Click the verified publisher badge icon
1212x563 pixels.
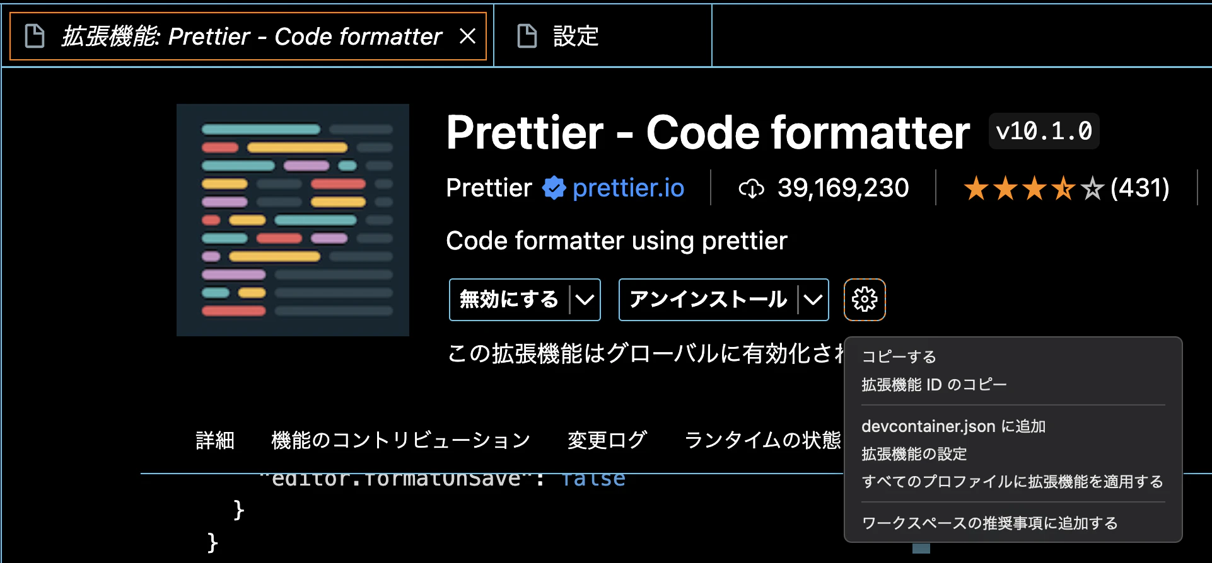(x=554, y=188)
